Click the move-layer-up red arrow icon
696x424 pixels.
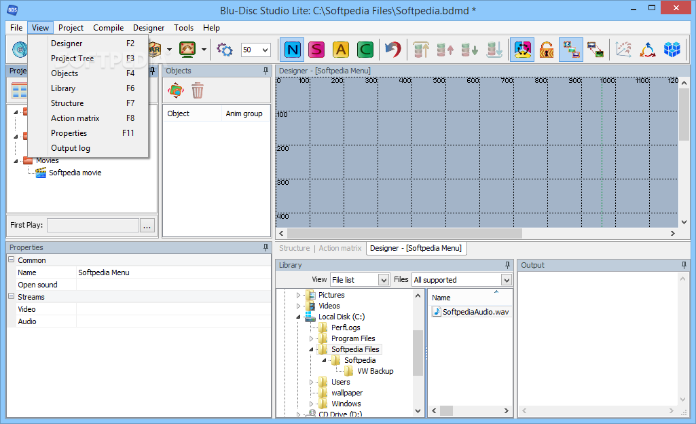tap(445, 50)
